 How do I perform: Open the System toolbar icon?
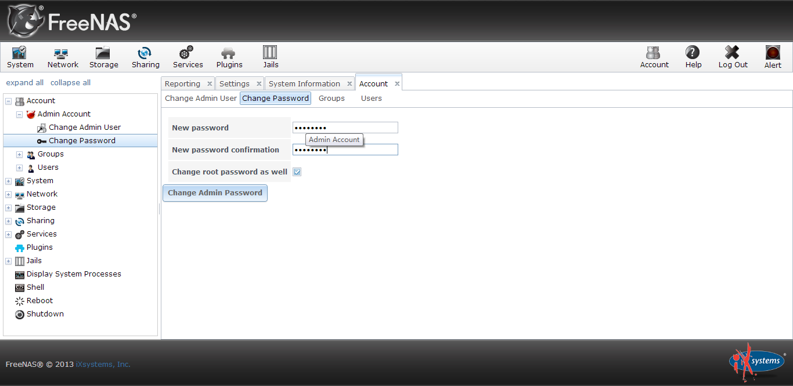[20, 57]
